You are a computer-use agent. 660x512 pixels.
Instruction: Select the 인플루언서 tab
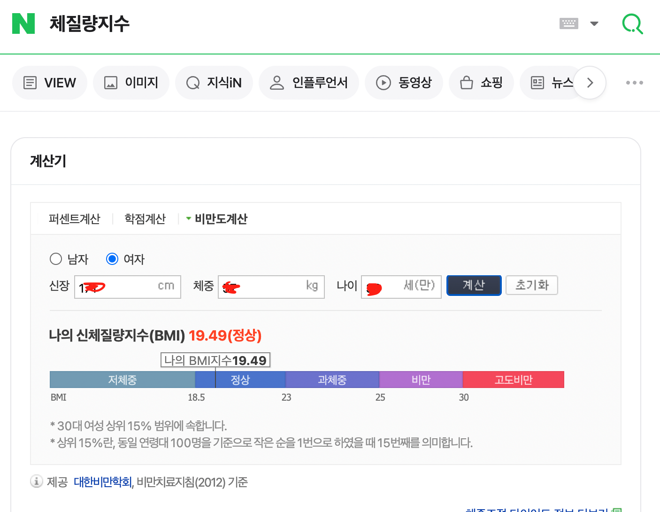click(309, 83)
